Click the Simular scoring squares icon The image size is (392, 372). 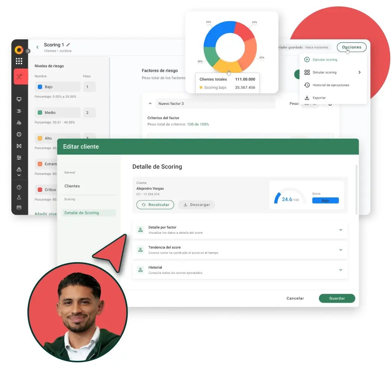(307, 72)
